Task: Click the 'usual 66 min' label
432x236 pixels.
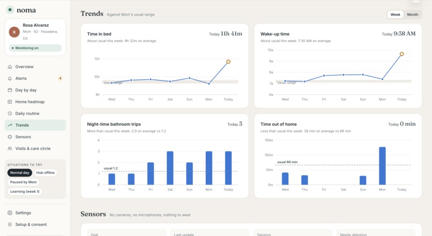Action: (x=287, y=162)
